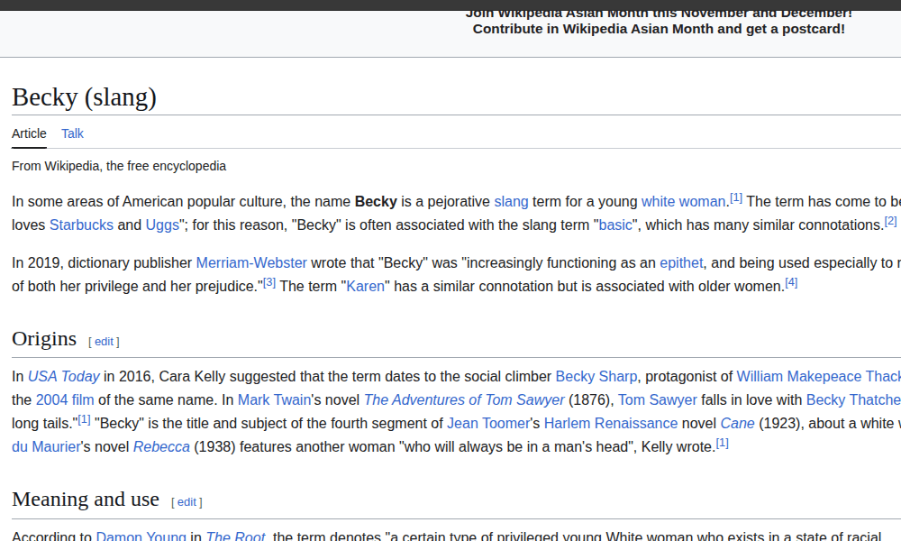Edit the Origins section
Viewport: 901px width, 541px height.
(x=105, y=342)
